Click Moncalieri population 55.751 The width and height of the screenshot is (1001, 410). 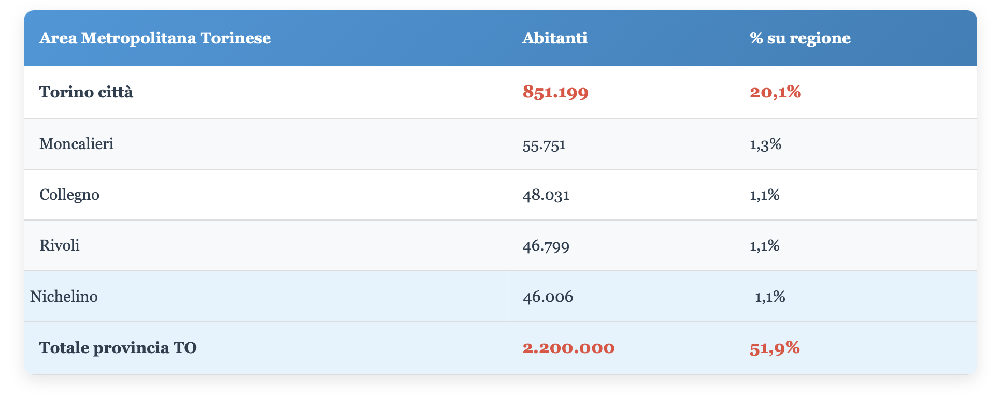(x=544, y=144)
